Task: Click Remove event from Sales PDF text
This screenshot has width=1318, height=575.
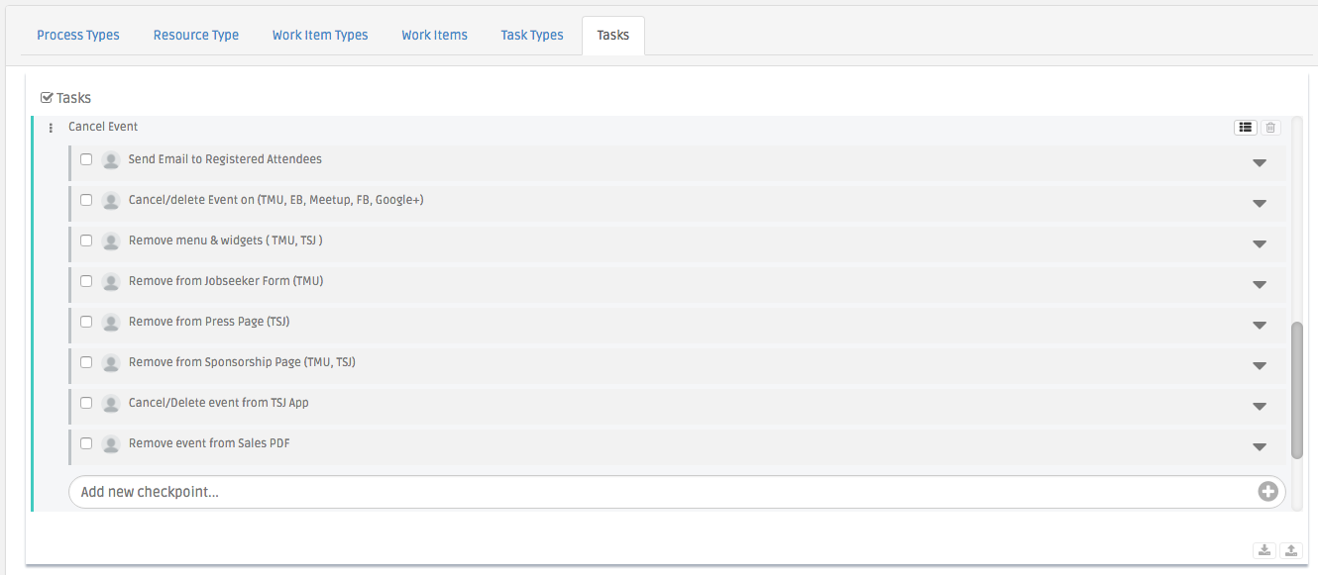Action: click(209, 443)
